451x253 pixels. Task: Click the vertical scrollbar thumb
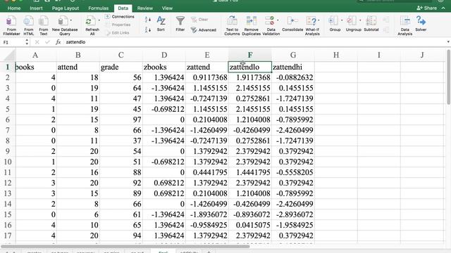(x=449, y=77)
